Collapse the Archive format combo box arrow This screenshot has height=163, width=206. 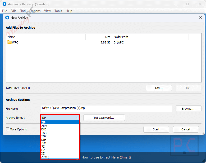click(x=77, y=118)
